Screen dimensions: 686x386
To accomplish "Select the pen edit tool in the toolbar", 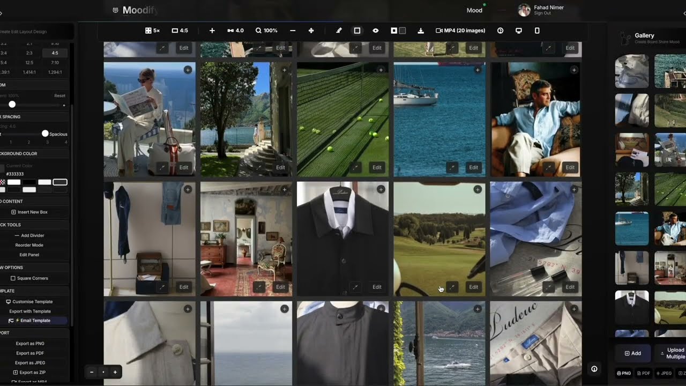I will [339, 31].
